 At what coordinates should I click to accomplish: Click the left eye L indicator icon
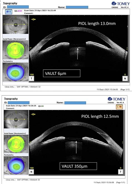point(119,107)
